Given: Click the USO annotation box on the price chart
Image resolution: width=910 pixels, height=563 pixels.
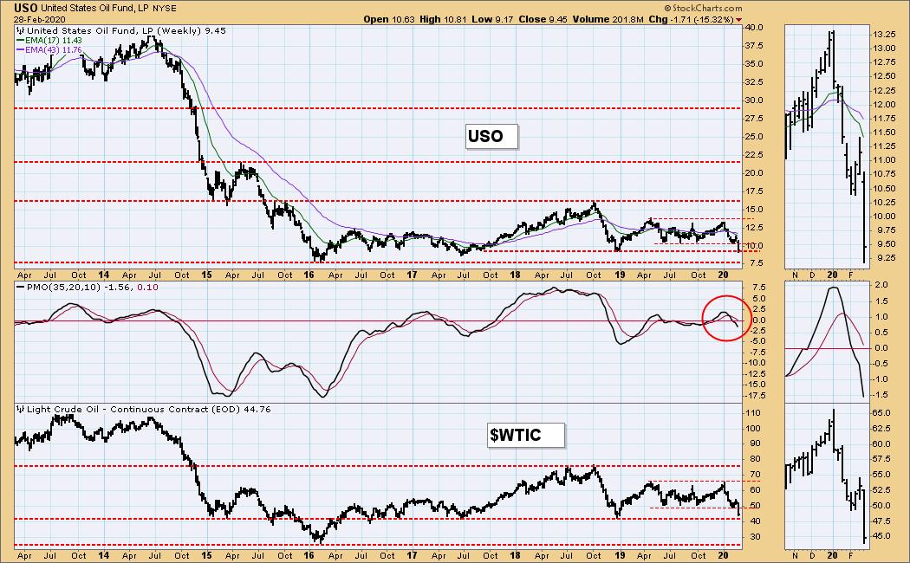Looking at the screenshot, I should [x=491, y=136].
